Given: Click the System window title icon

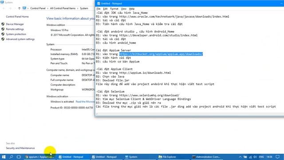Looking at the screenshot, I should [x=2, y=2].
